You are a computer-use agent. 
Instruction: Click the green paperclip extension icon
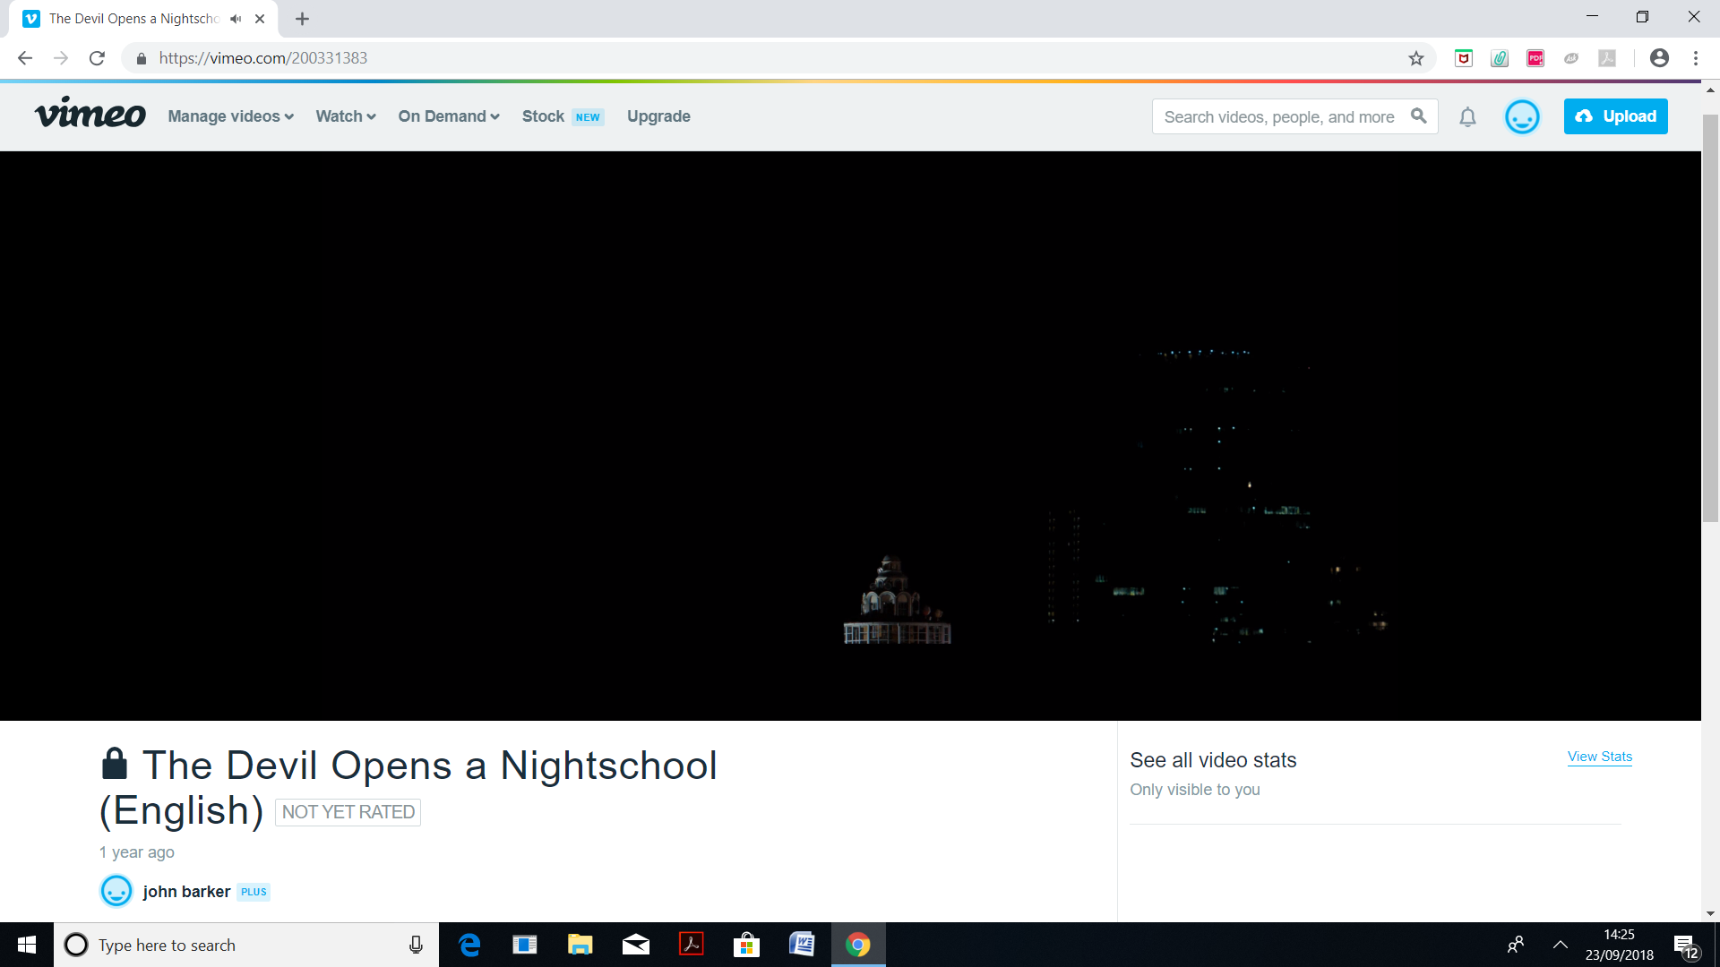click(x=1500, y=58)
